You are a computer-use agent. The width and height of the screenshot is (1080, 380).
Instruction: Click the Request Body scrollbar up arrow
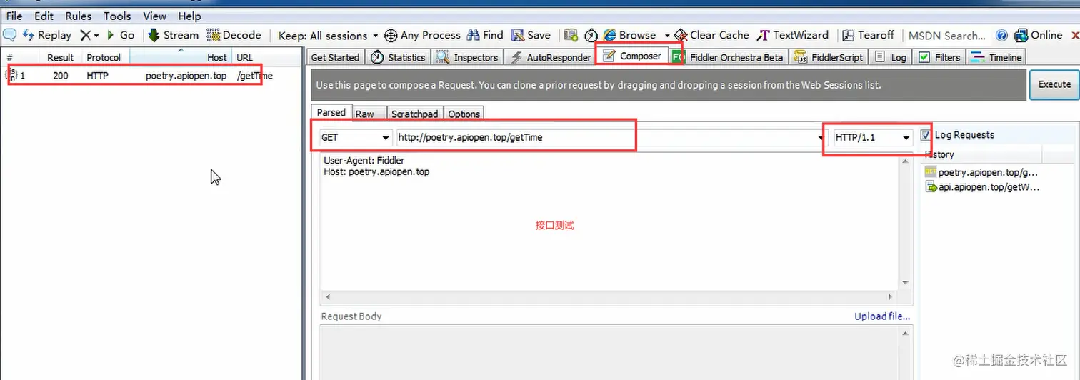pos(906,333)
